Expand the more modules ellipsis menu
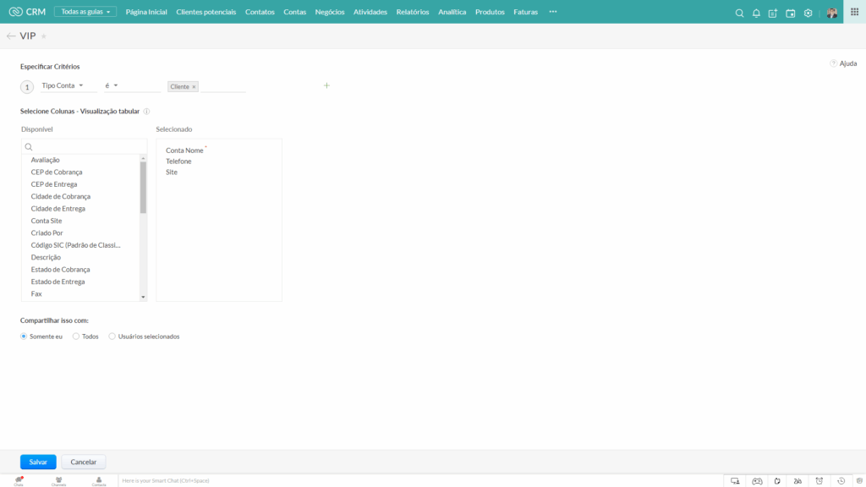Viewport: 866px width, 487px height. (x=553, y=12)
